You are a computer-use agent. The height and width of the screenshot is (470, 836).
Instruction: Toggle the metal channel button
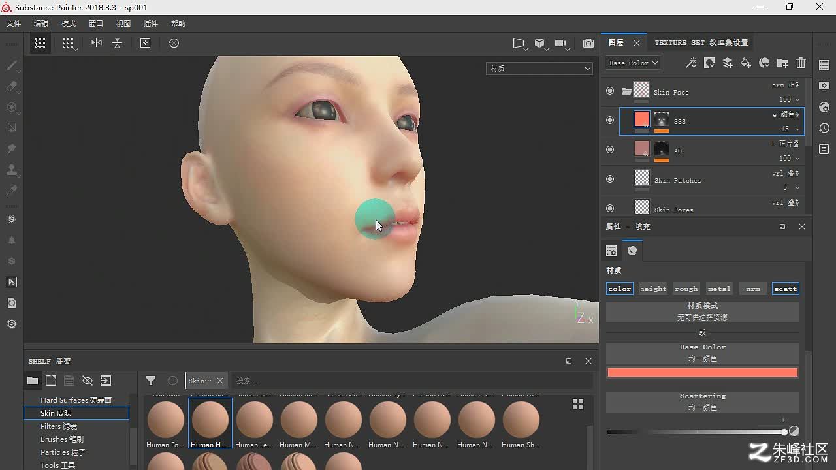coord(719,289)
